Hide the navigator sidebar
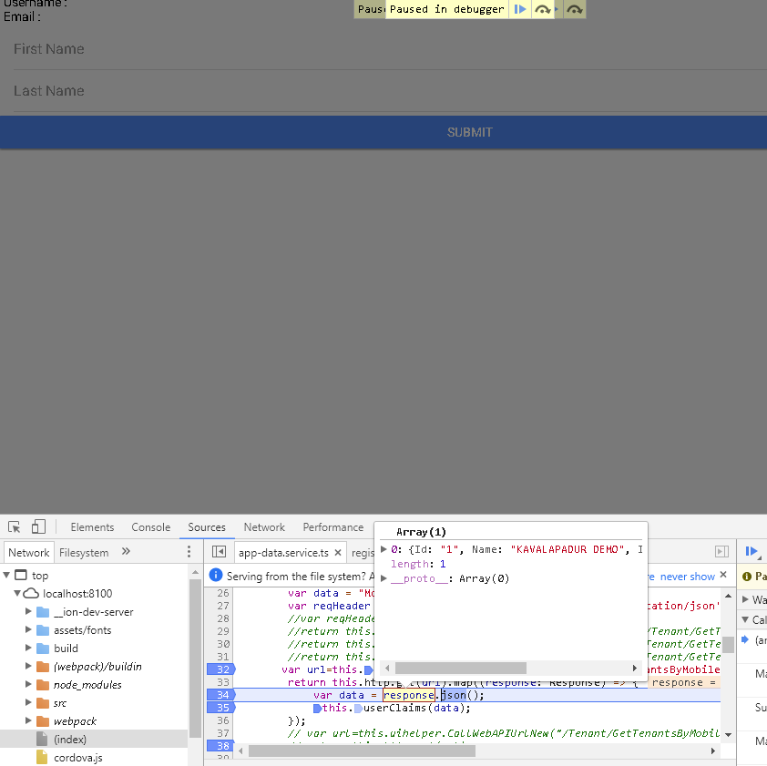767x766 pixels. point(219,552)
